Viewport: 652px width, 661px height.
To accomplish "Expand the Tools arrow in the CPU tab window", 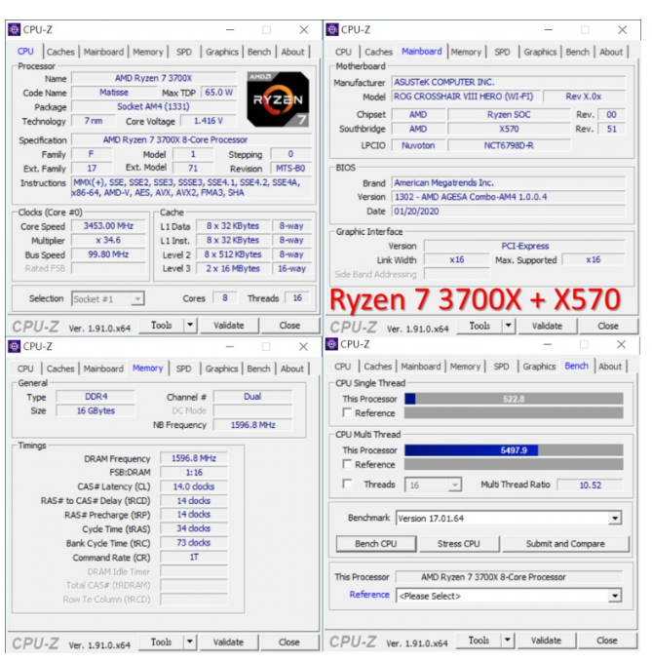I will tap(190, 325).
